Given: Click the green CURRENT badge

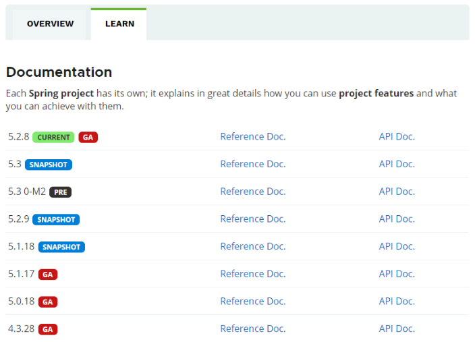Looking at the screenshot, I should [53, 137].
